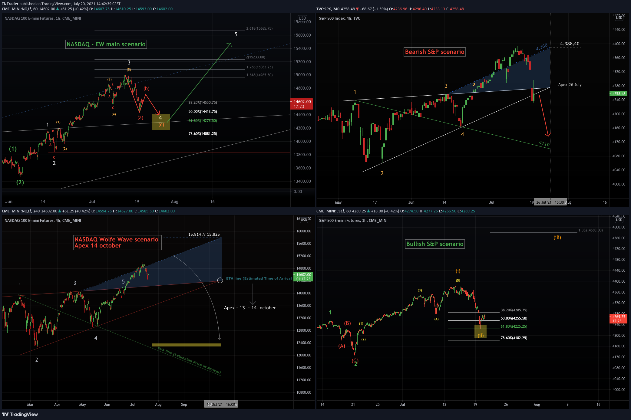This screenshot has height=420, width=631.
Task: Select the 'NASDAQ Wolfe Wave scenario' text box
Action: point(117,242)
